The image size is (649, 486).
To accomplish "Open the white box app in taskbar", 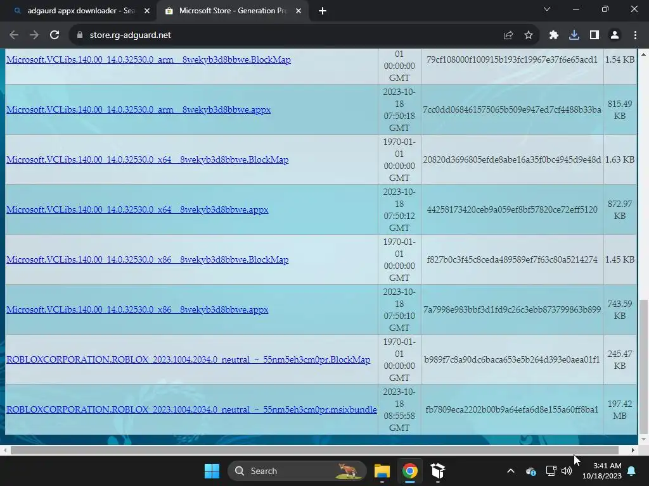I will point(437,471).
